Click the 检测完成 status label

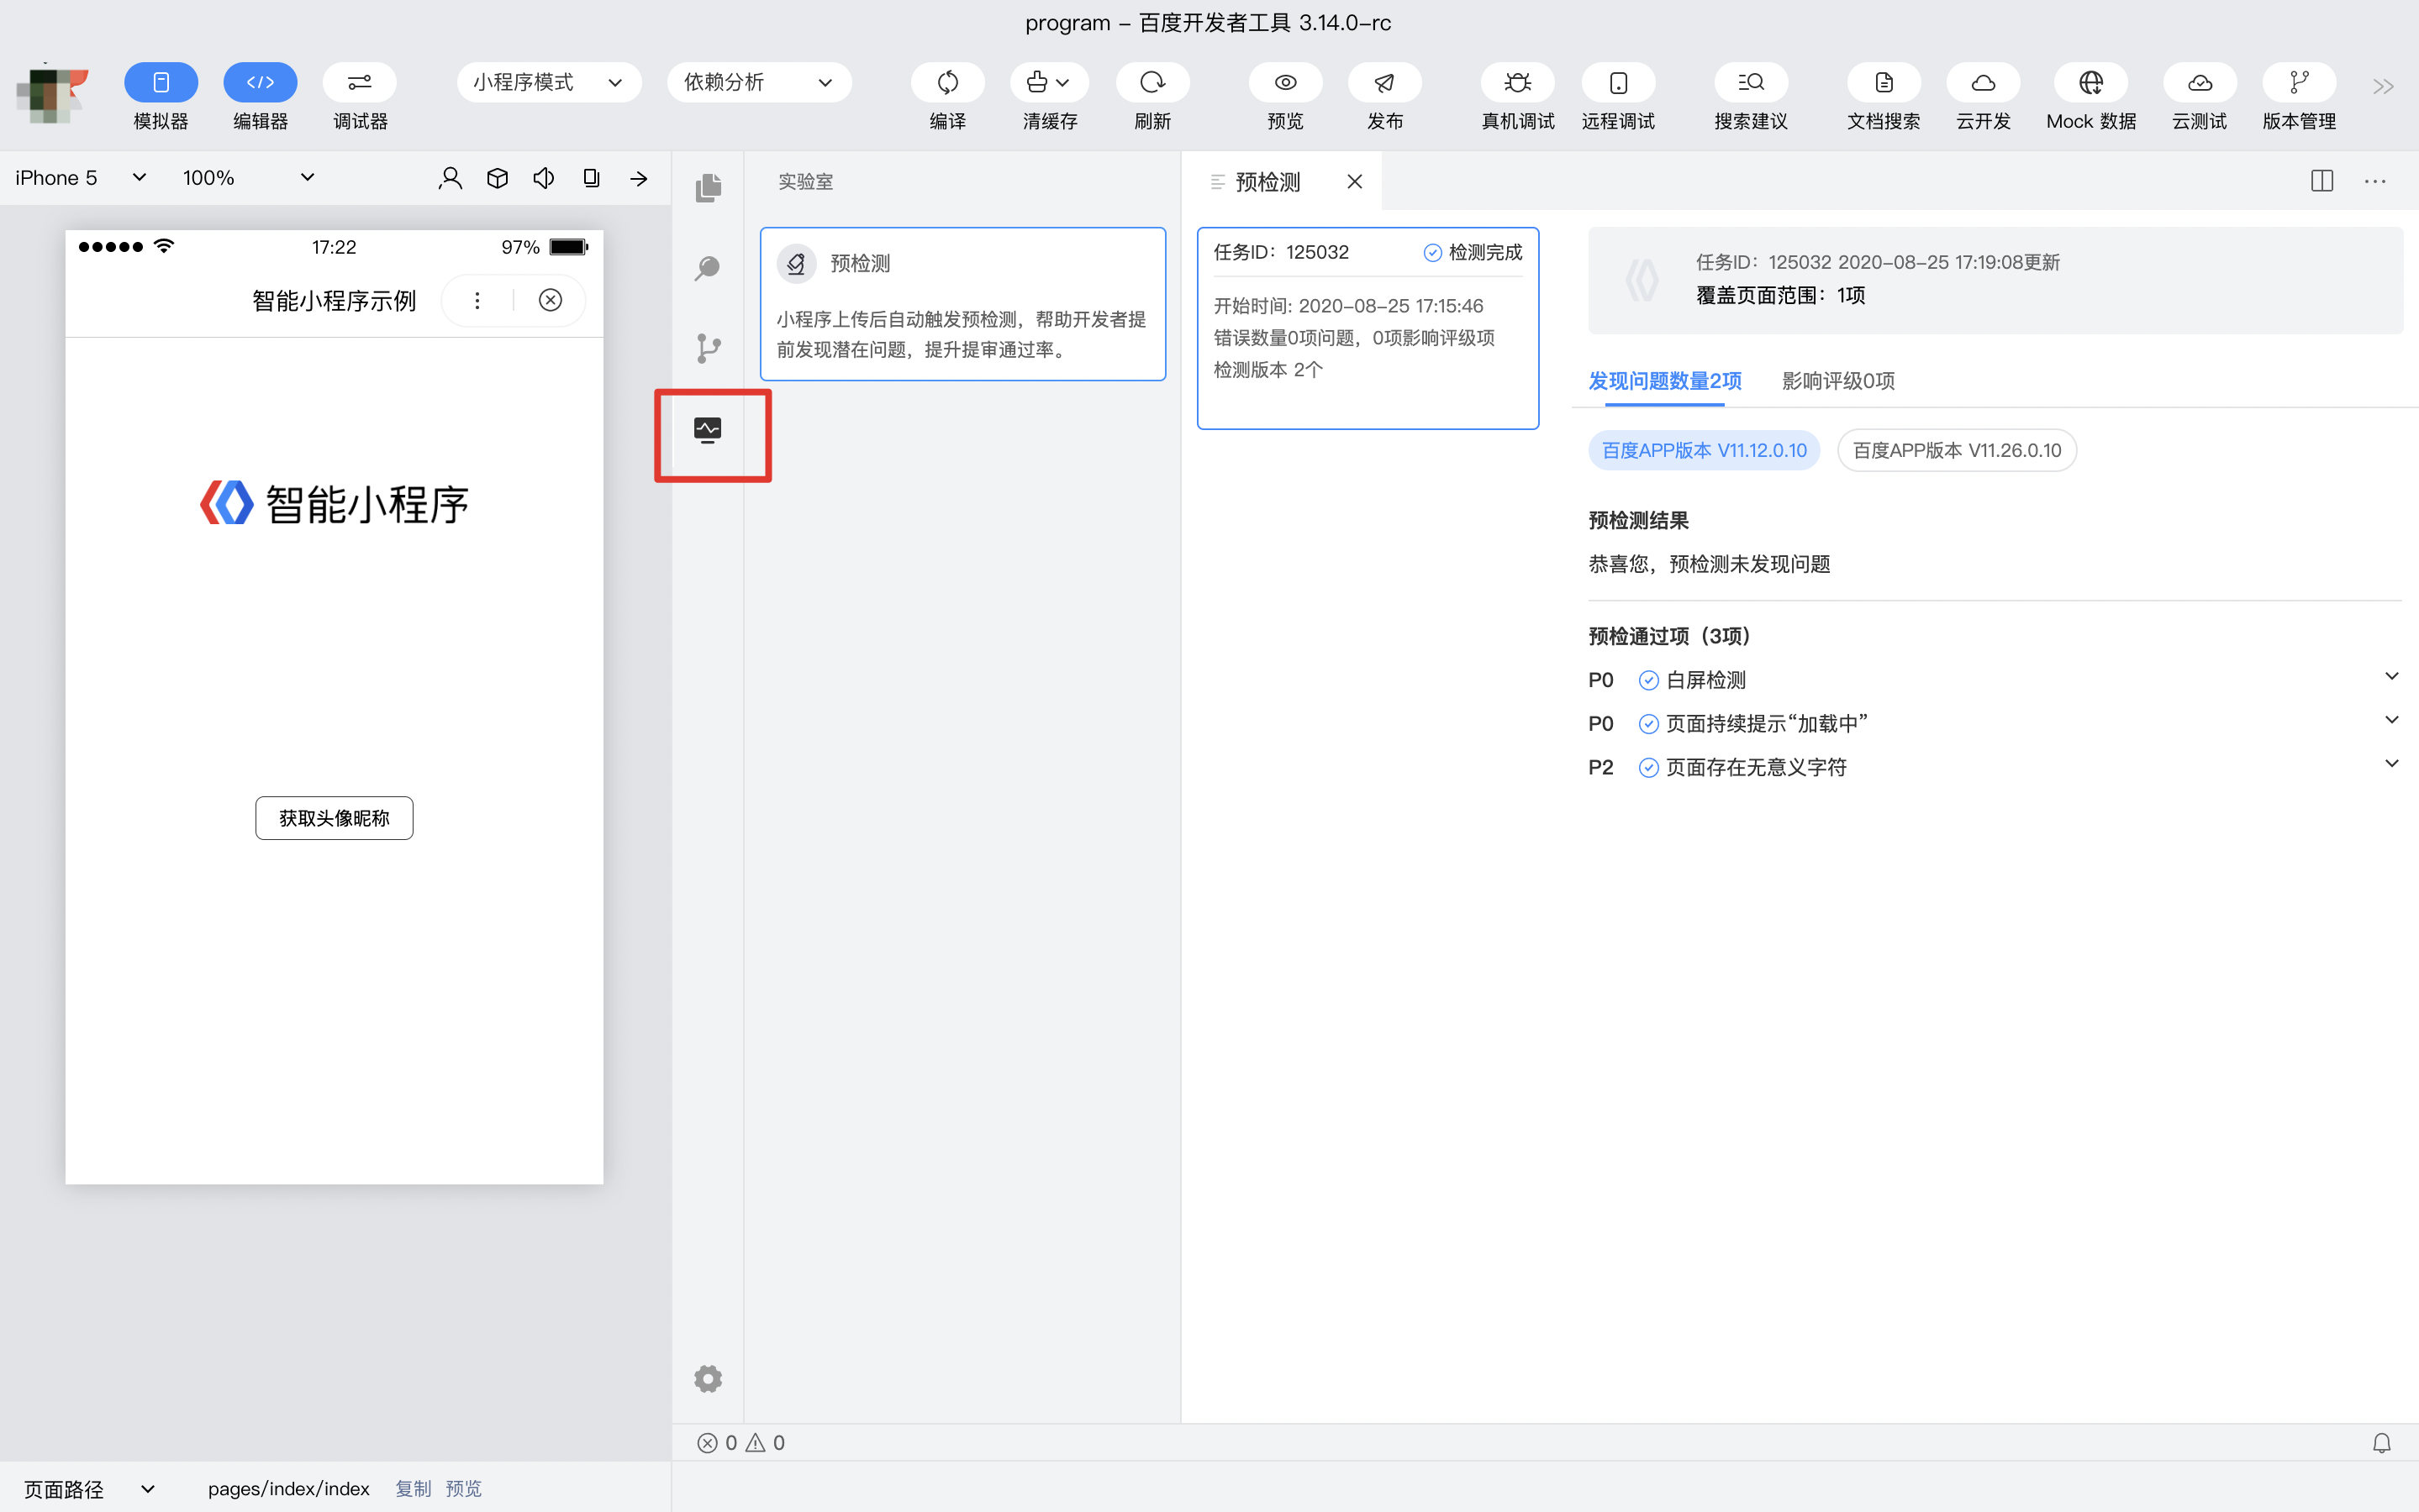(1473, 252)
